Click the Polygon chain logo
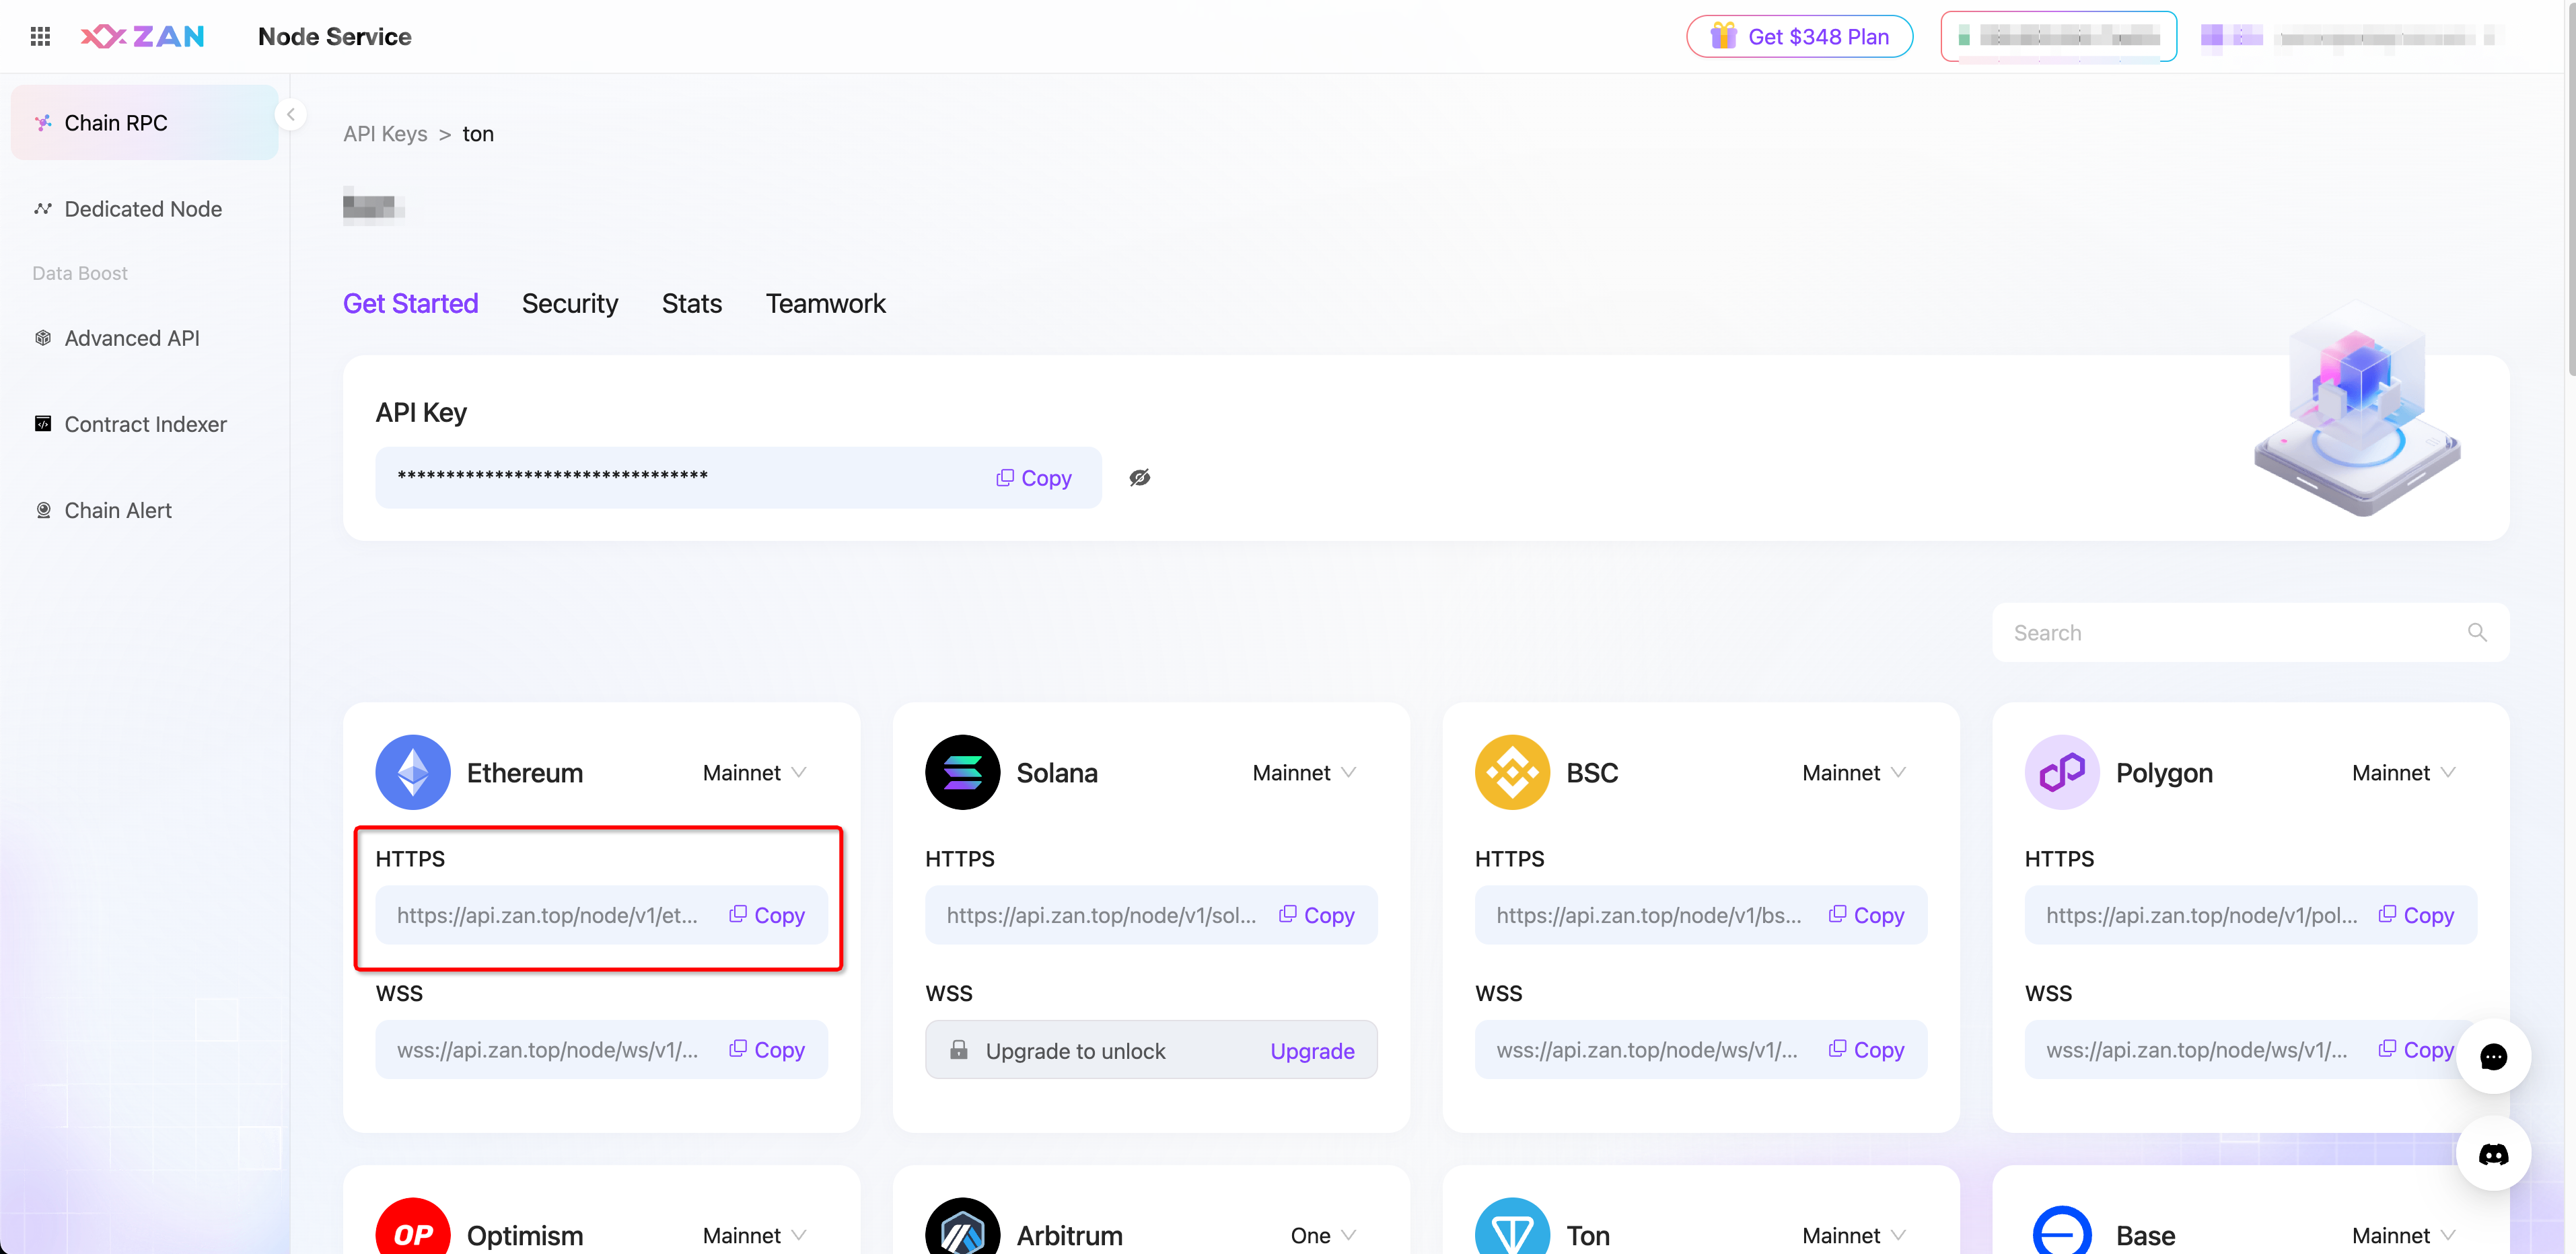The image size is (2576, 1254). [2062, 772]
